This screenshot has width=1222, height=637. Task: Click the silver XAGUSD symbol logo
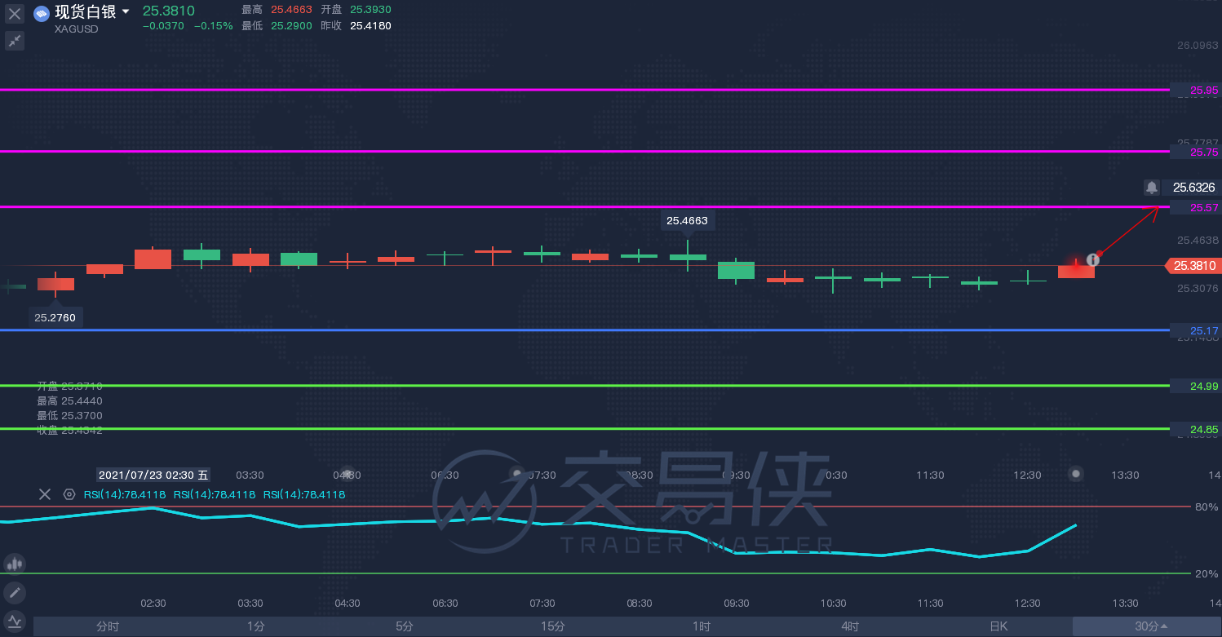point(42,14)
